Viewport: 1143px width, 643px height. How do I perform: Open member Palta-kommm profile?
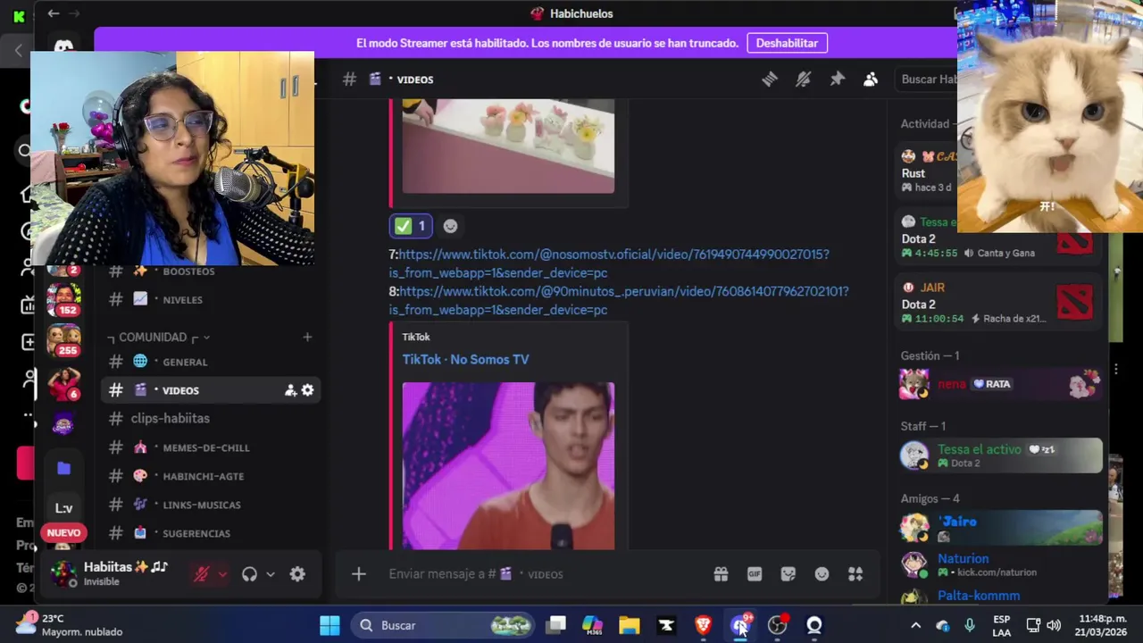click(x=1000, y=596)
